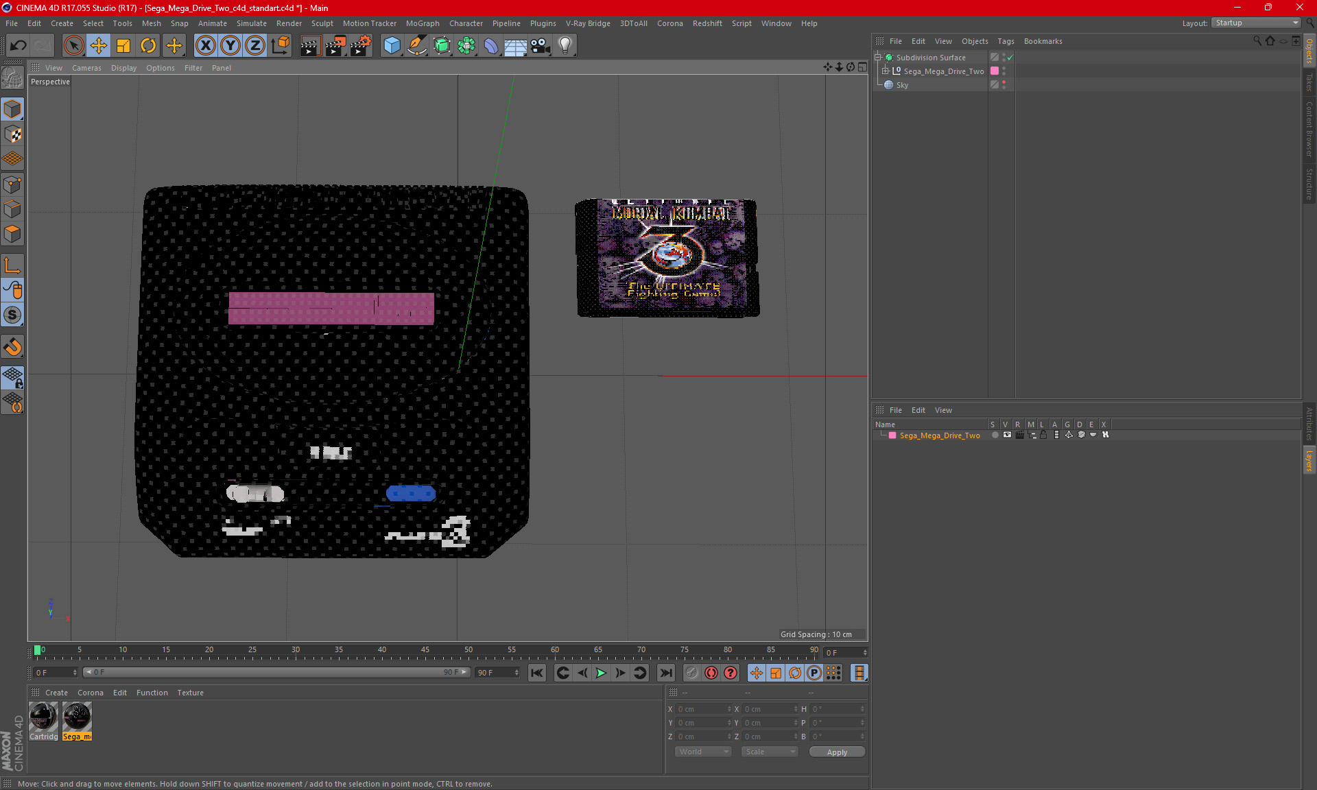Activate the Scale tool
1317x790 pixels.
click(x=123, y=46)
